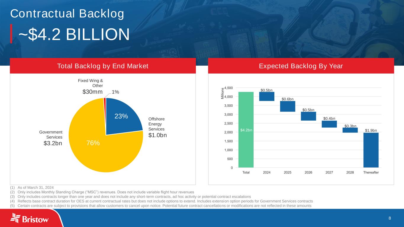This screenshot has height=227, width=404.
Task: Select the 2025 waterfall bar
Action: click(287, 106)
